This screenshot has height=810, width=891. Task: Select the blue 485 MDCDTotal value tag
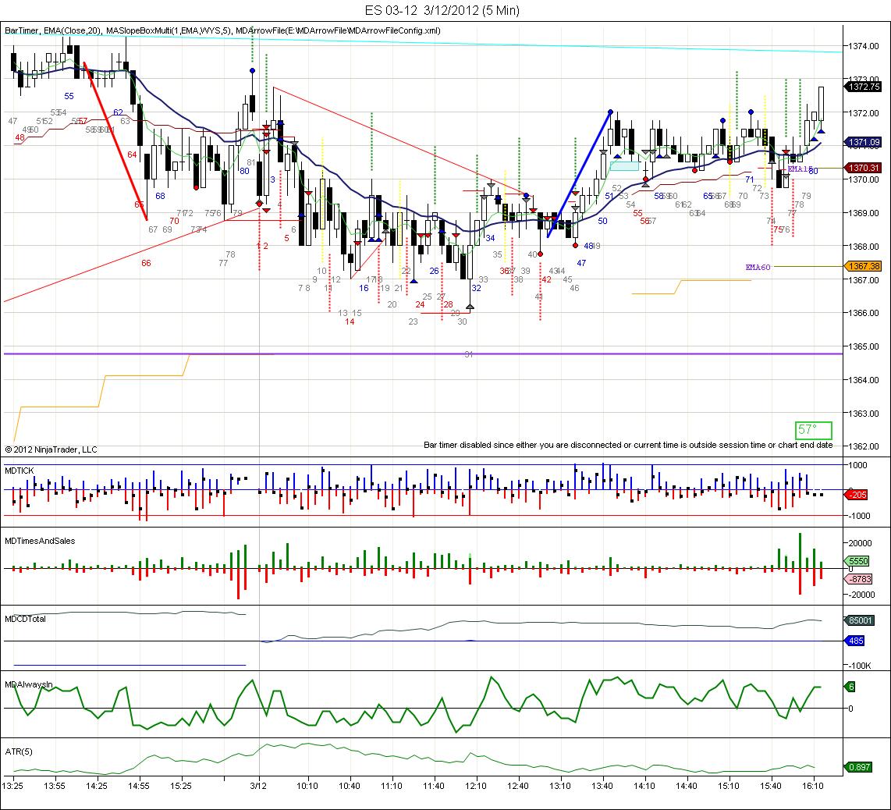[x=856, y=641]
